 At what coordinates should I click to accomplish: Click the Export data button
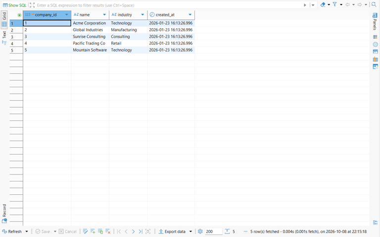(172, 232)
